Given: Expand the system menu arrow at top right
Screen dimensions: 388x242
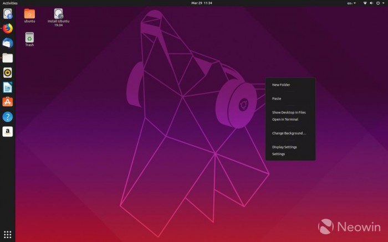Looking at the screenshot, I should [383, 3].
